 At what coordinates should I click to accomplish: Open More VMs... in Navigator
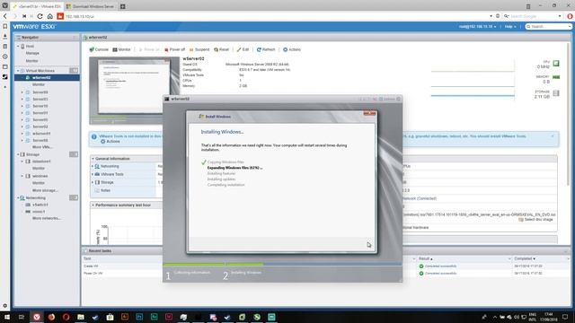pos(42,147)
